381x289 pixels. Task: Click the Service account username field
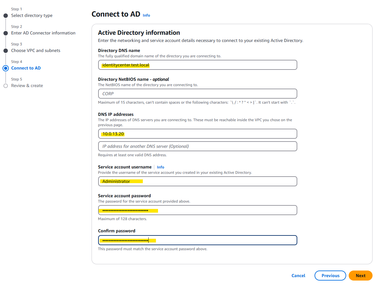pos(197,181)
